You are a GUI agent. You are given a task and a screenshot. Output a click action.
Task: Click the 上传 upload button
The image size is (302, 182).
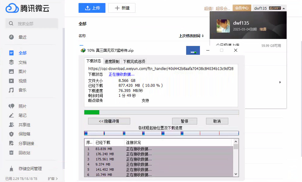click(92, 8)
